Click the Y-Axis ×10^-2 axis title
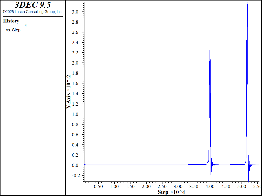Viewport: 262px width, 196px height. pos(69,92)
